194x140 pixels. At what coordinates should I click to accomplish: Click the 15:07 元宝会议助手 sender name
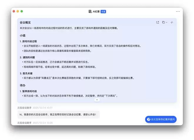[24, 108]
